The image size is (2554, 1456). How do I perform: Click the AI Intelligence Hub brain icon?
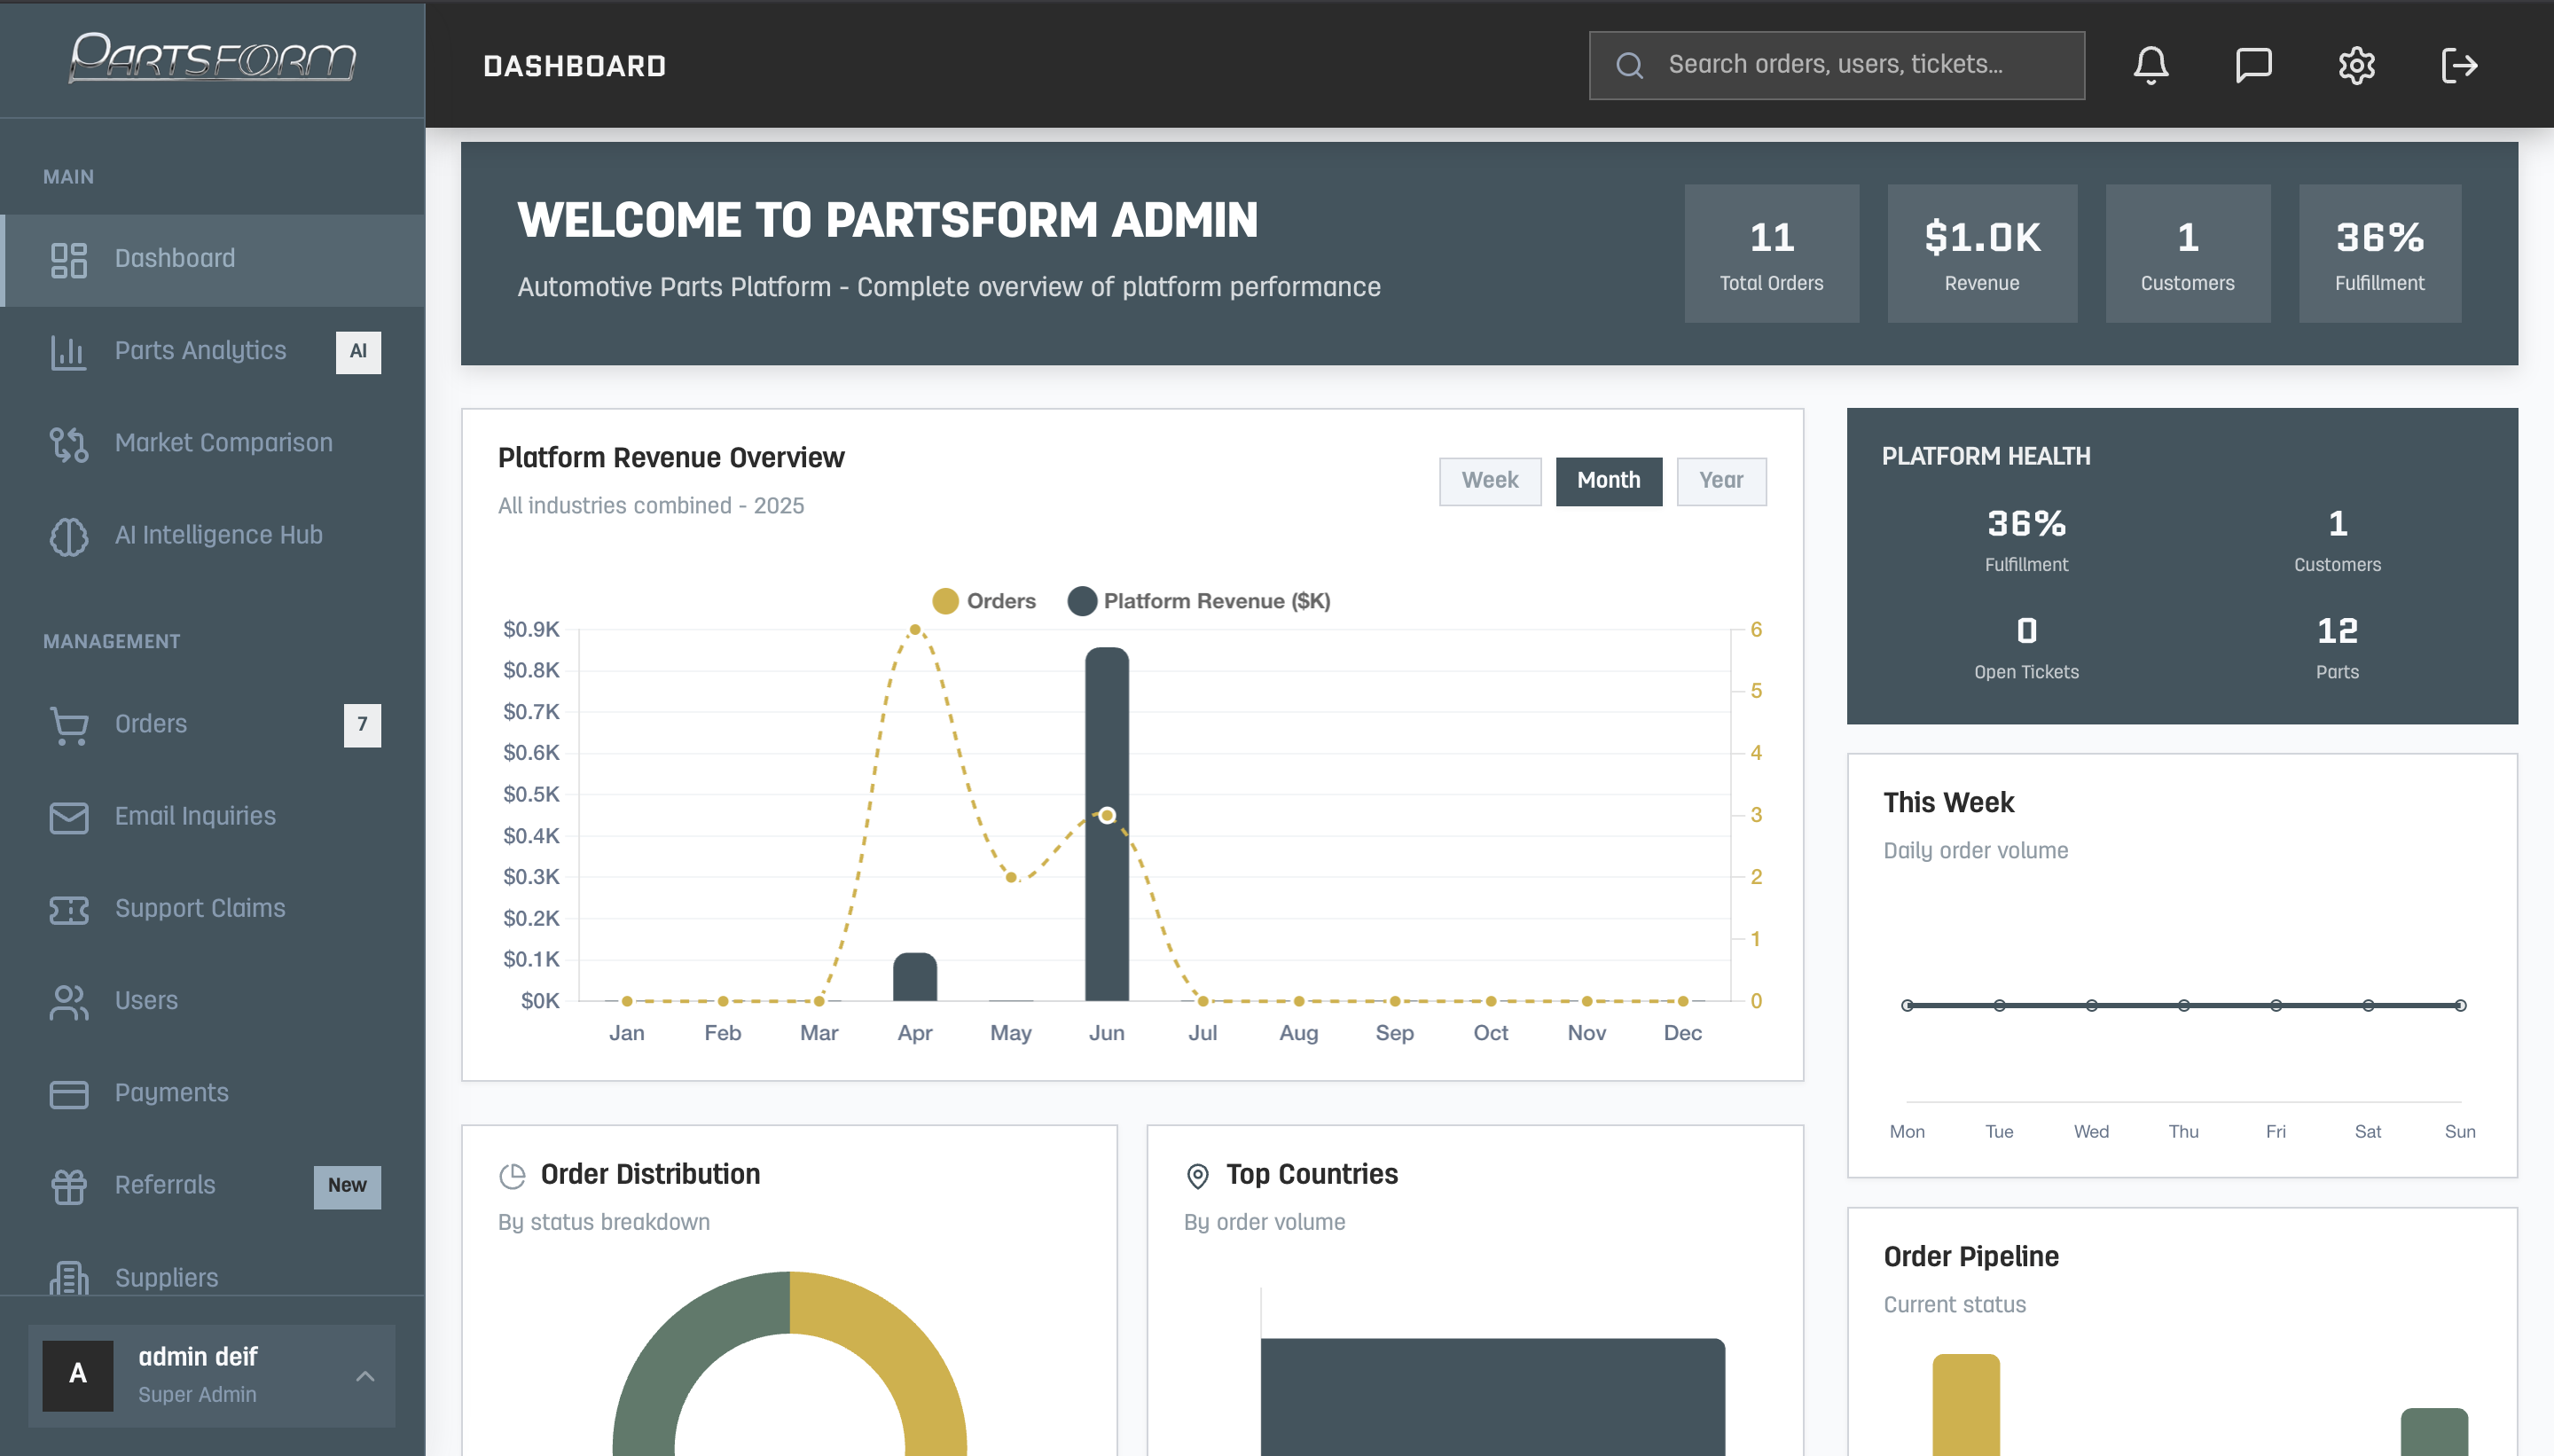click(x=69, y=536)
